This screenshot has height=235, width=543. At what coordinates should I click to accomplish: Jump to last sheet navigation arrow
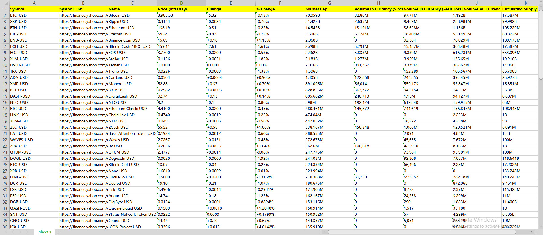27,232
